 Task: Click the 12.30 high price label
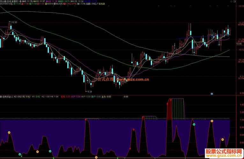(x=14, y=22)
